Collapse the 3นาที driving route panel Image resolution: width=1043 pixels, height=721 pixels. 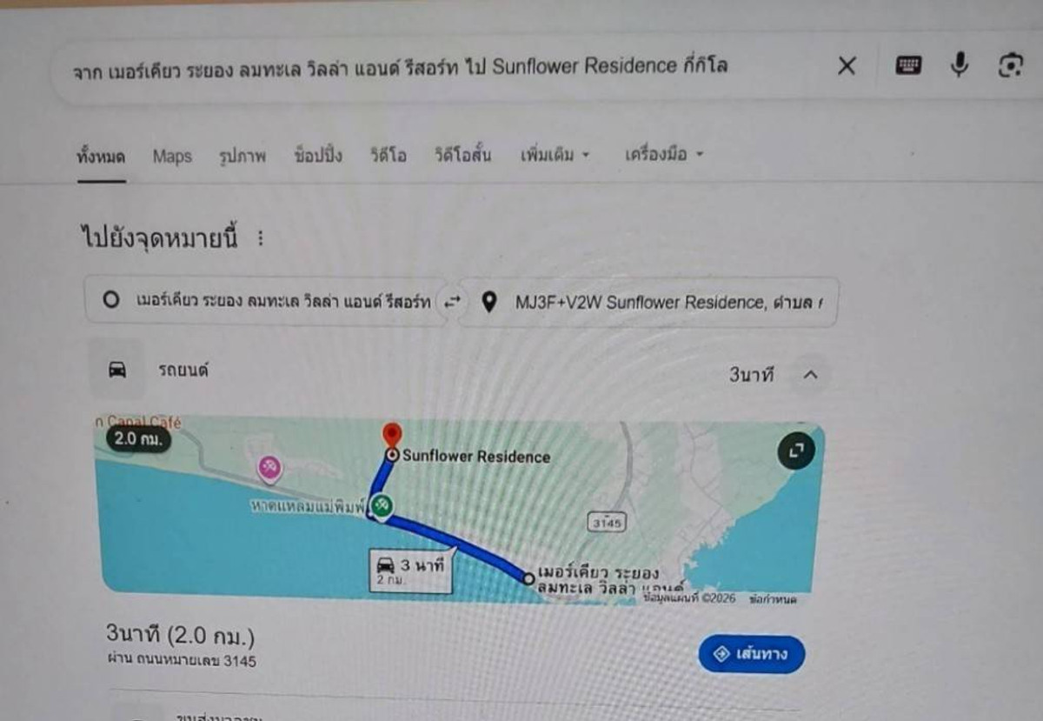click(x=809, y=375)
